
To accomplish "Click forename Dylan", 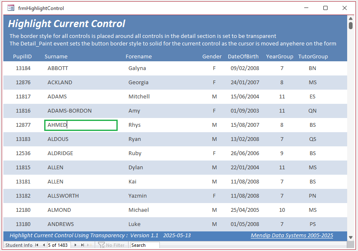I will pyautogui.click(x=136, y=168).
